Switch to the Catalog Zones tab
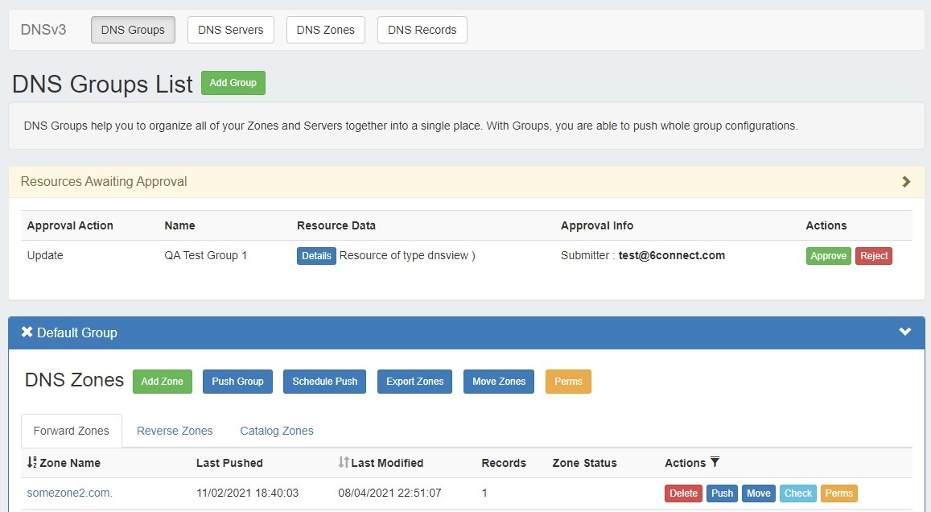This screenshot has width=931, height=512. click(x=277, y=431)
